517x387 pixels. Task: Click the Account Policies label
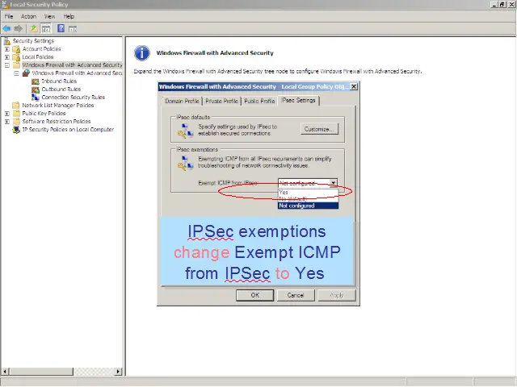tap(41, 49)
